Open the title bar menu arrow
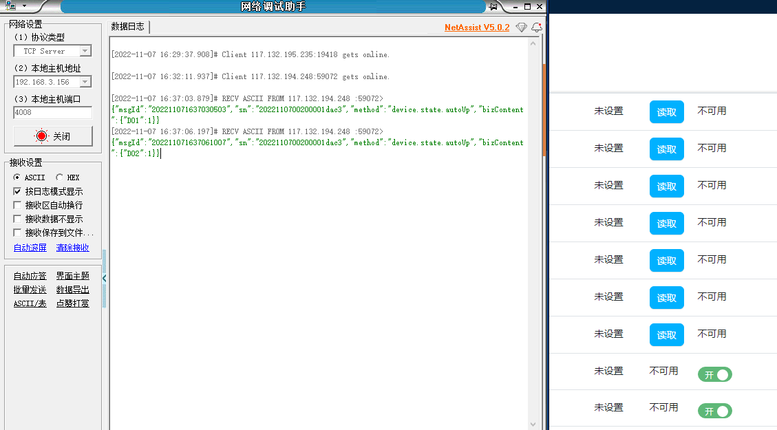Image resolution: width=777 pixels, height=430 pixels. pyautogui.click(x=25, y=6)
